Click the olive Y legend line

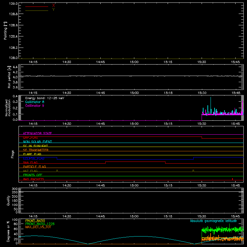pos(37,11)
